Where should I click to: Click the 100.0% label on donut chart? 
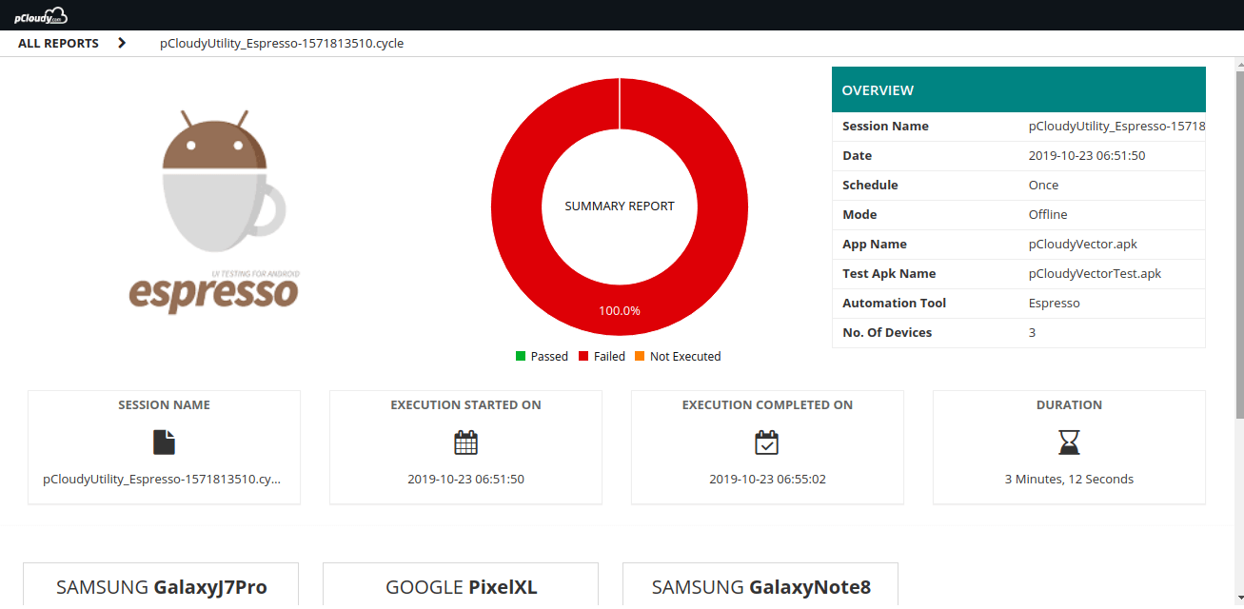point(620,310)
